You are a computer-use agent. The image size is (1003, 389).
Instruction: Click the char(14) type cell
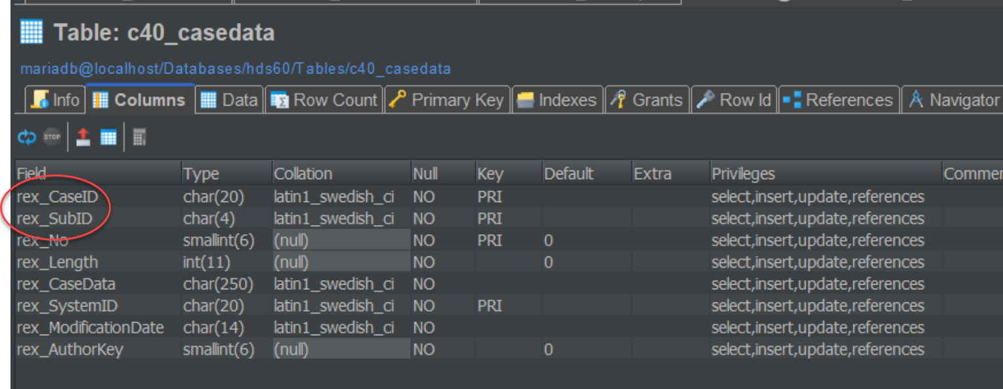pyautogui.click(x=226, y=327)
